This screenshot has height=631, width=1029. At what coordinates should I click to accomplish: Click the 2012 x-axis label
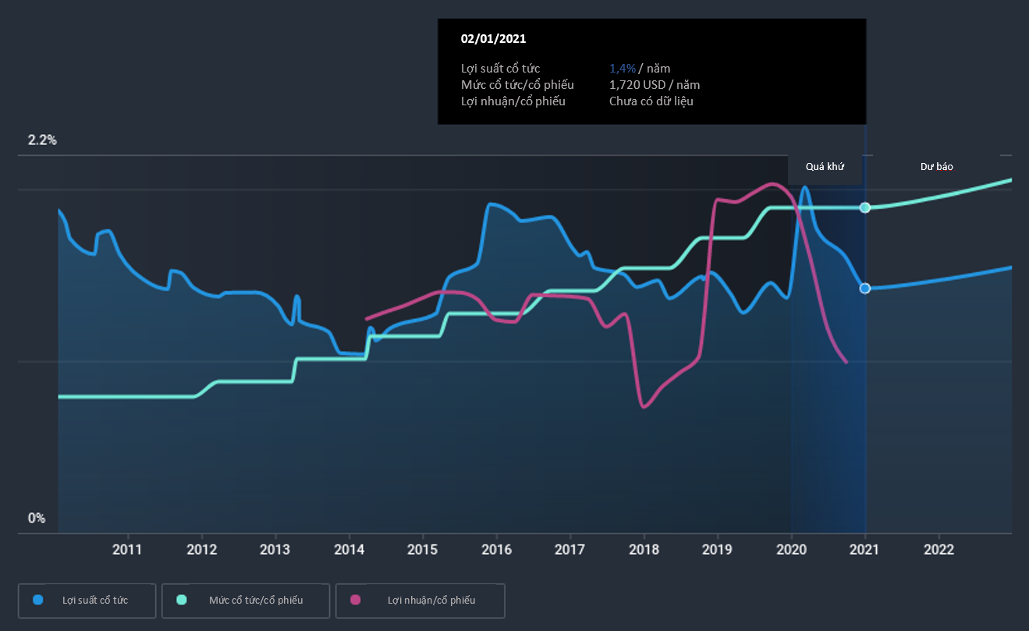tap(201, 550)
